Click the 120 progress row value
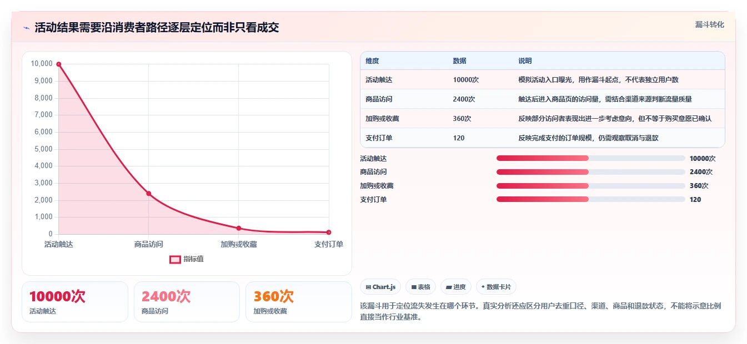The image size is (747, 344). (x=695, y=199)
